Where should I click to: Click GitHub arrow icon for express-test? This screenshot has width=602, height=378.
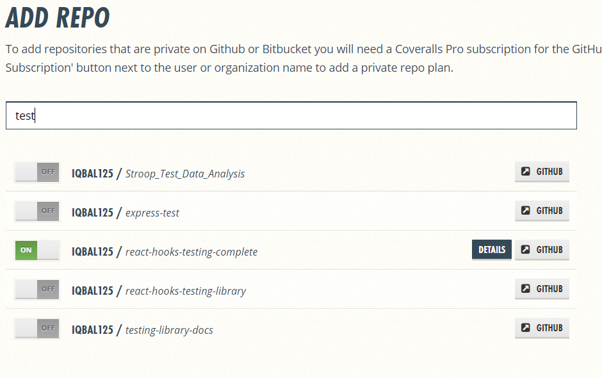[x=525, y=211]
